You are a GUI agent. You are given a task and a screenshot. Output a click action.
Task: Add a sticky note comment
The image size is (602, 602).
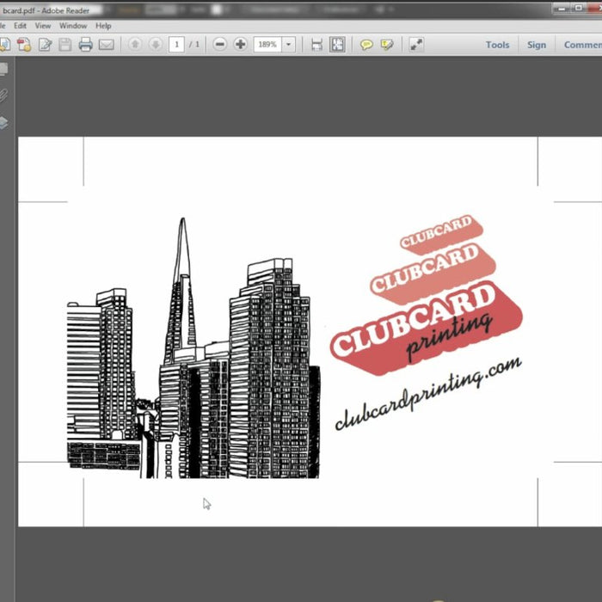[366, 45]
